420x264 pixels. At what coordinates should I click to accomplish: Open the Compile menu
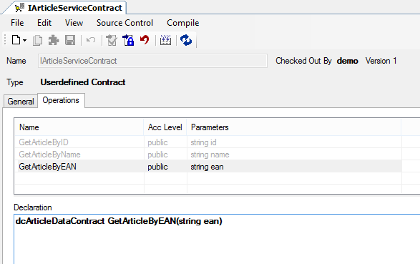click(x=183, y=23)
